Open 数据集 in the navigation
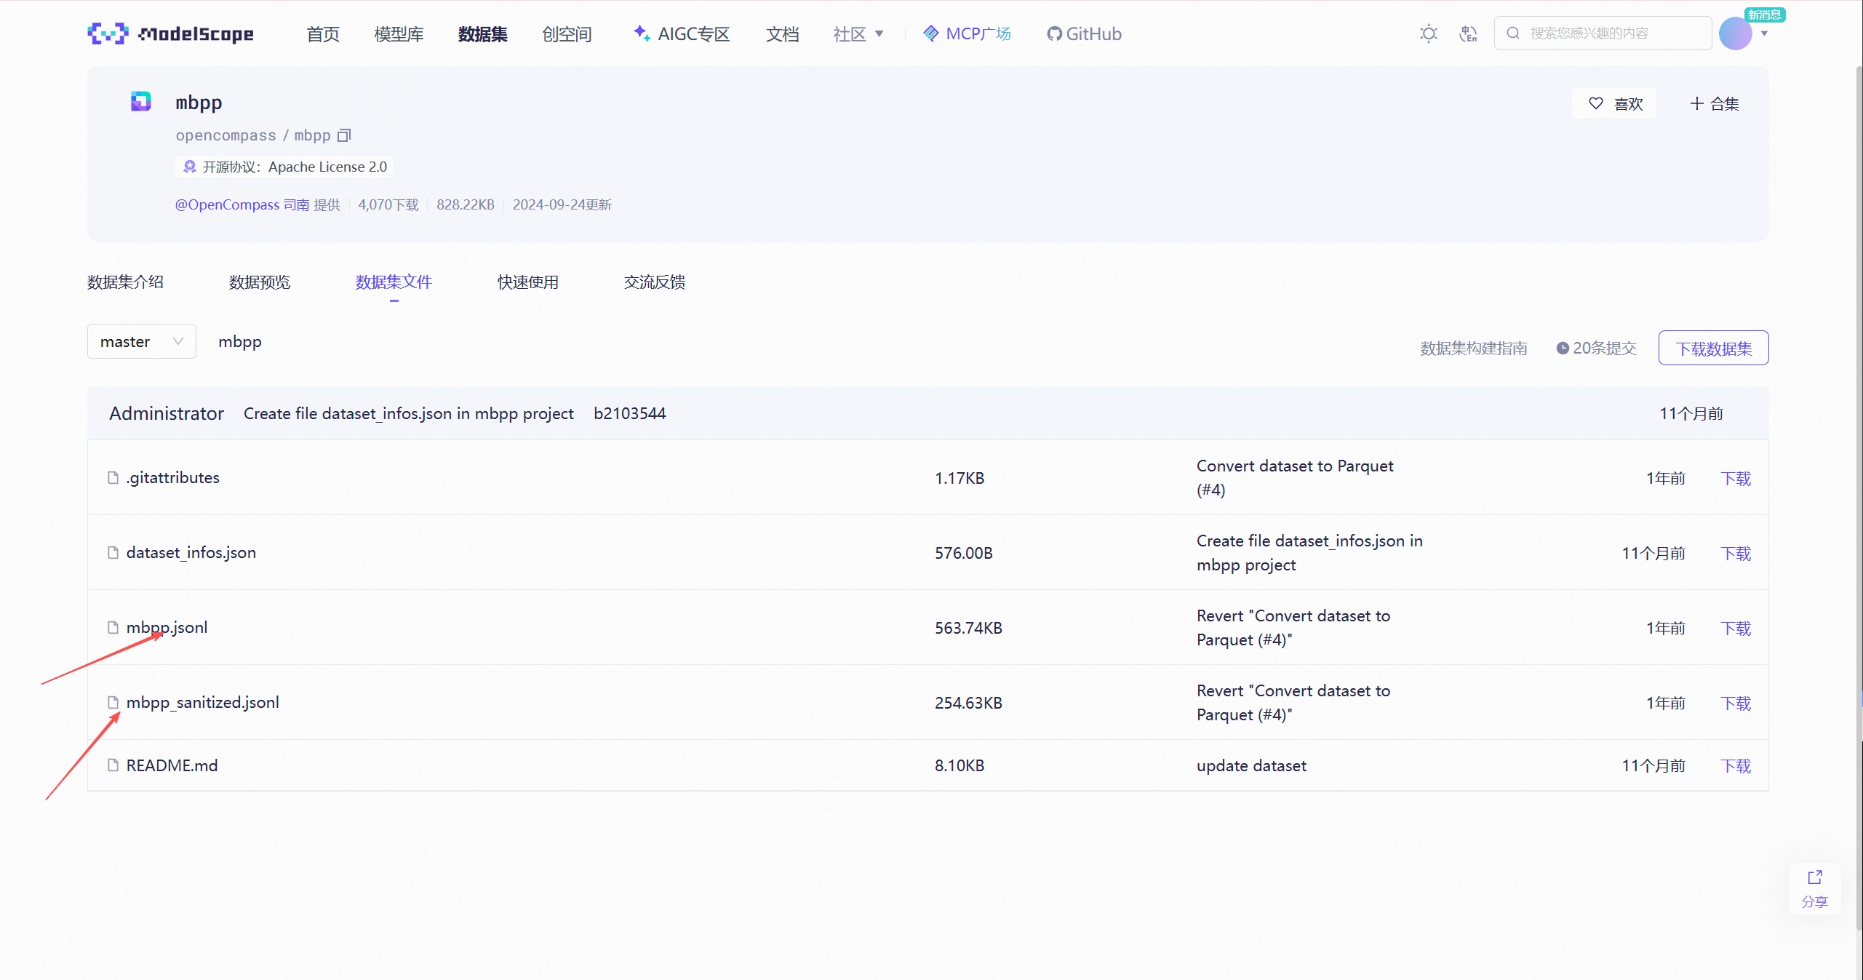 coord(483,34)
